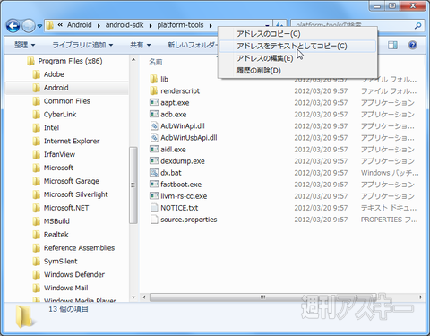Screen dimensions: 430x336
Task: Click the AdbWinUsbApi.dll file icon
Action: (x=154, y=138)
